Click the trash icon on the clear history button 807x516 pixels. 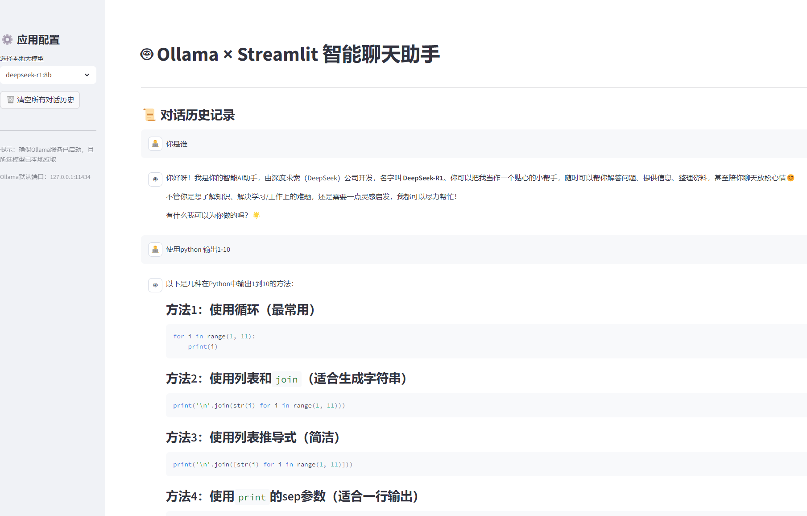point(10,100)
